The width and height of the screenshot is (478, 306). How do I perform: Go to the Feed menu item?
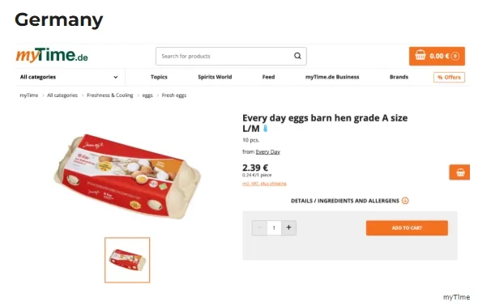pyautogui.click(x=268, y=77)
